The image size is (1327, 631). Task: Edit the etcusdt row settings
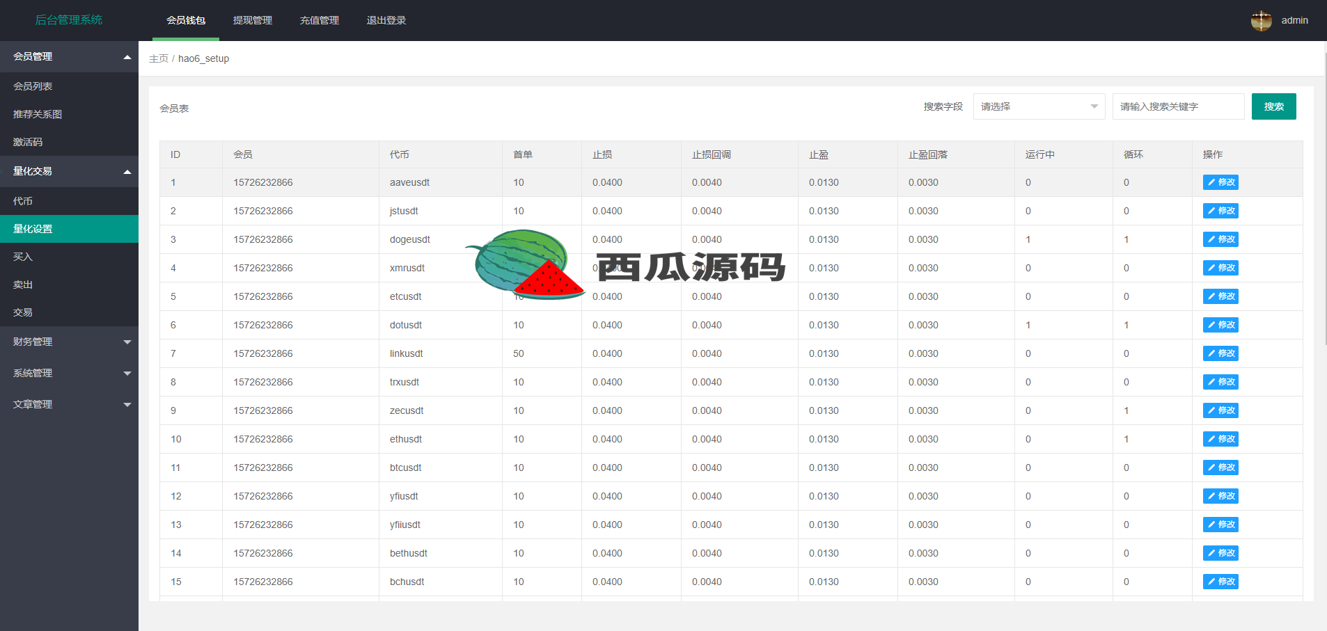[x=1220, y=296]
